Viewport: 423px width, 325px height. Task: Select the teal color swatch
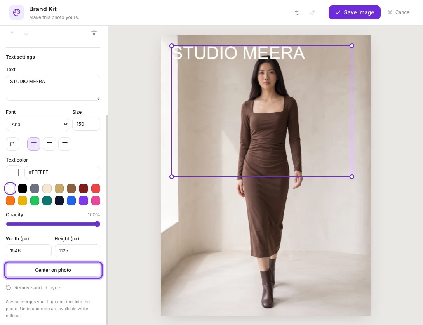click(47, 201)
